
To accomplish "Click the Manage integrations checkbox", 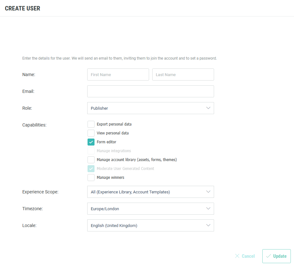I will (x=91, y=151).
